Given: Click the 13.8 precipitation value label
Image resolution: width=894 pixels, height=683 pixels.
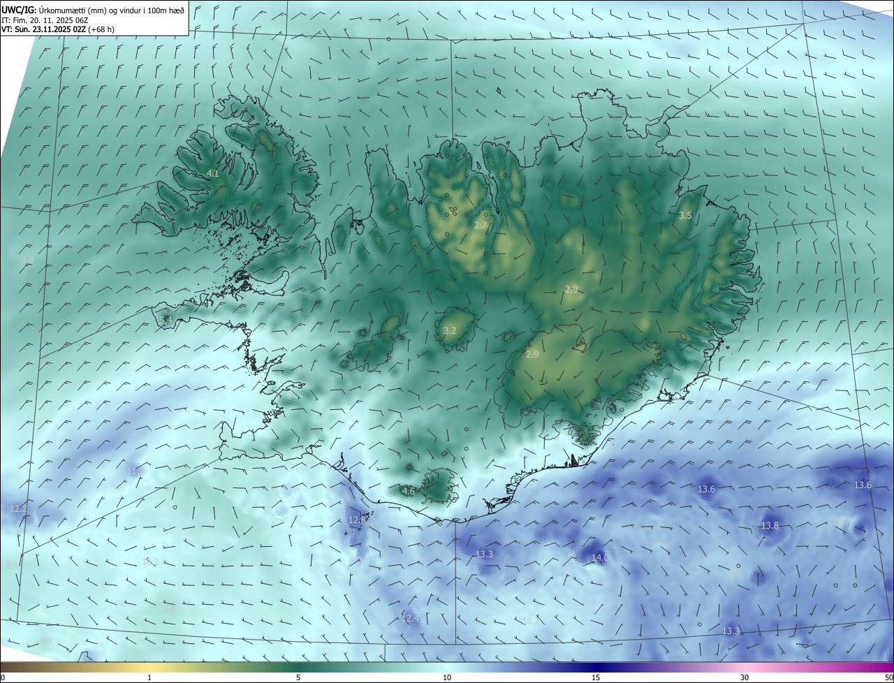Looking at the screenshot, I should point(770,526).
